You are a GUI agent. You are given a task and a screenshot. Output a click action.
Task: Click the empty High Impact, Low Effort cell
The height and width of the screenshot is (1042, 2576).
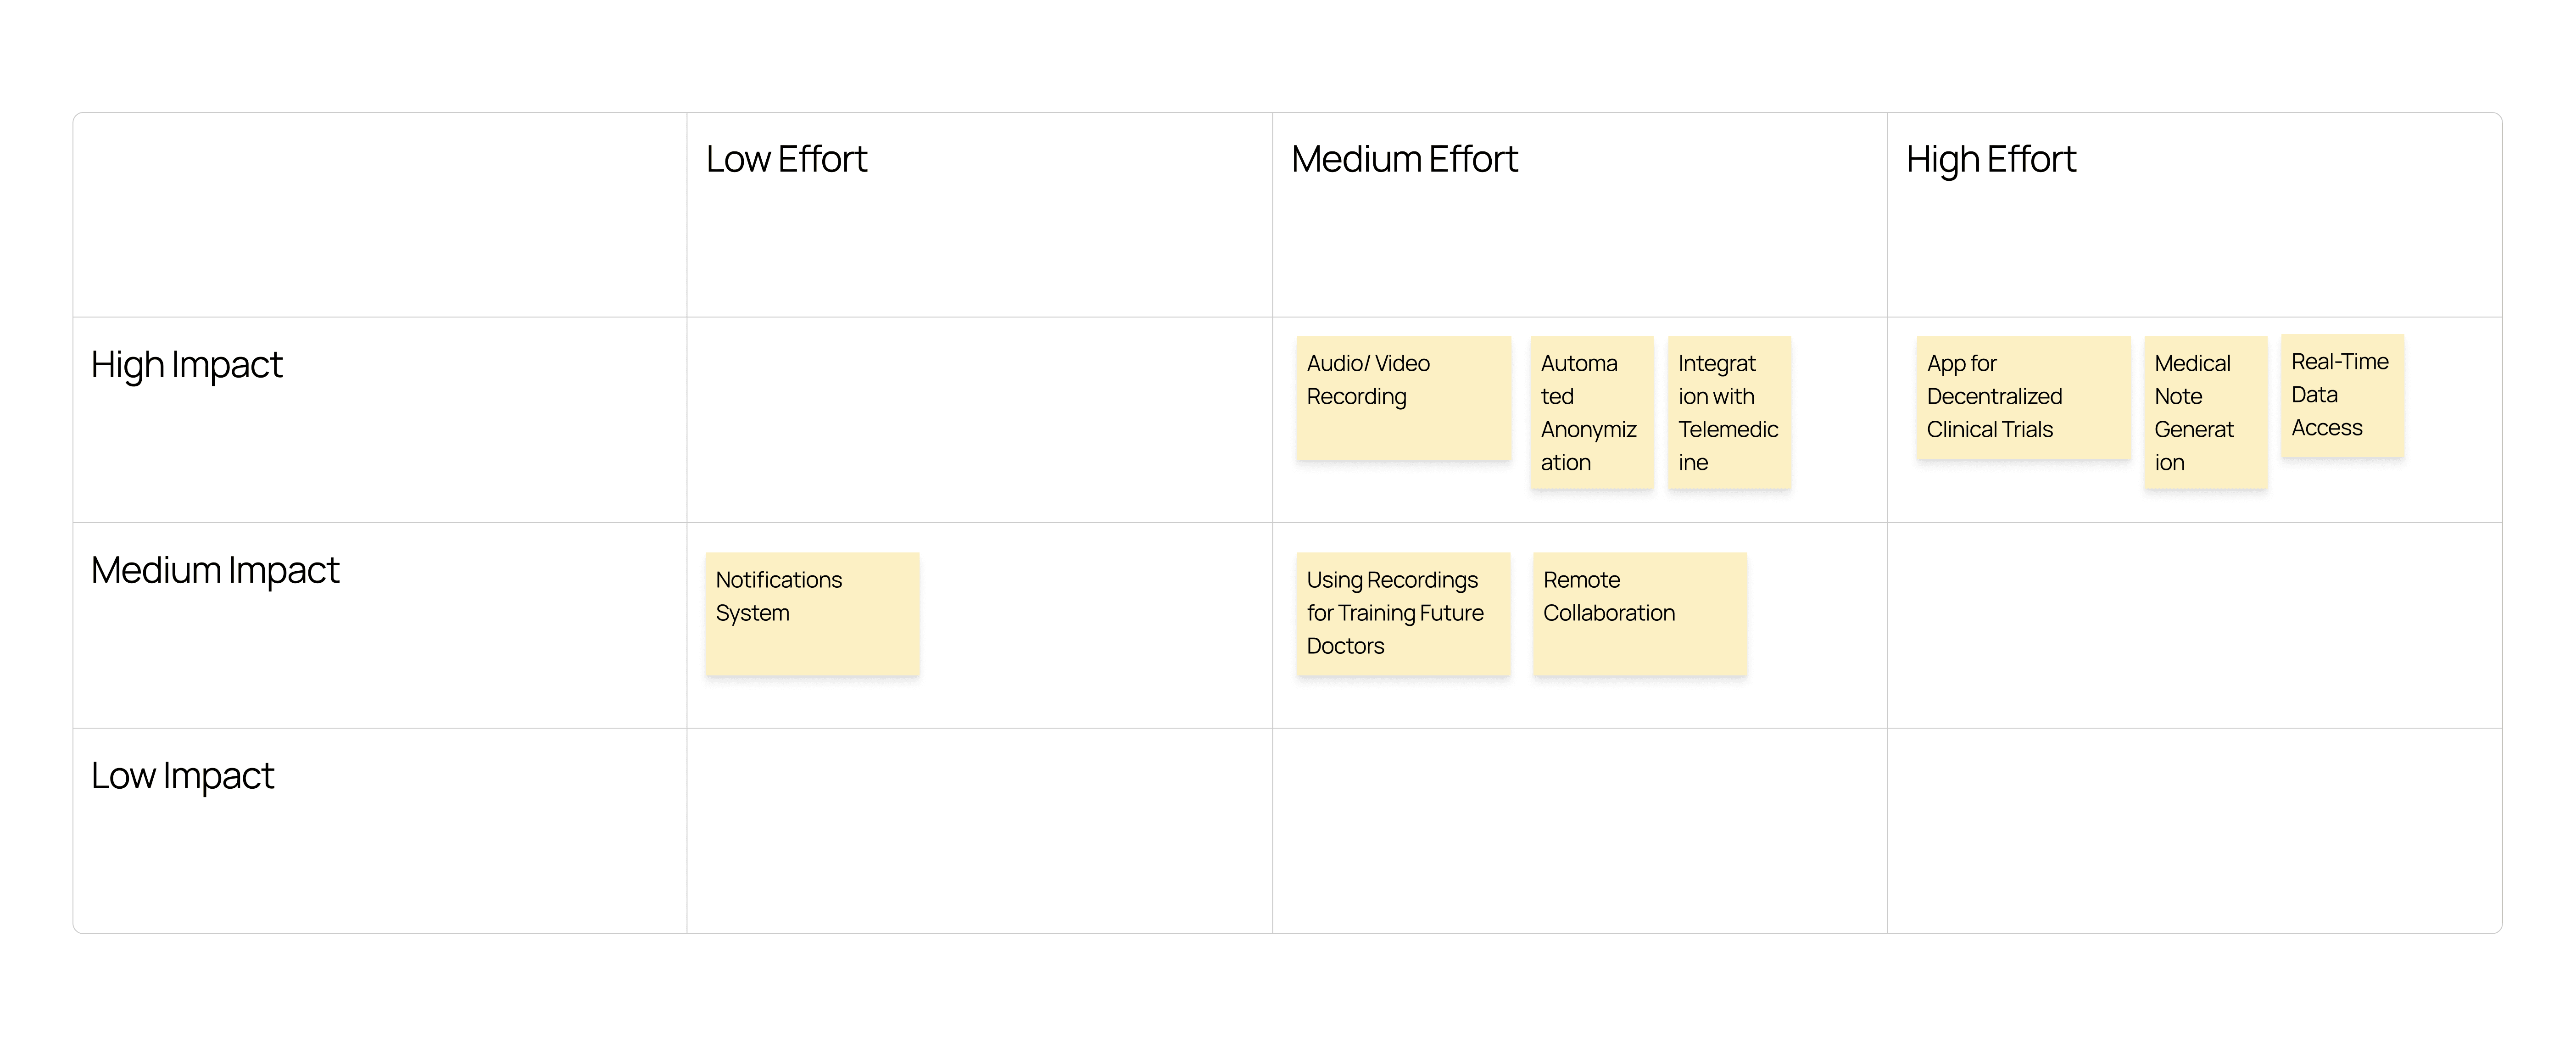(x=979, y=420)
